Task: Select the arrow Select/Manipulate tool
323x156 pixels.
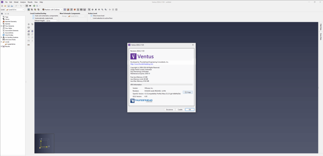Action: tap(89, 9)
